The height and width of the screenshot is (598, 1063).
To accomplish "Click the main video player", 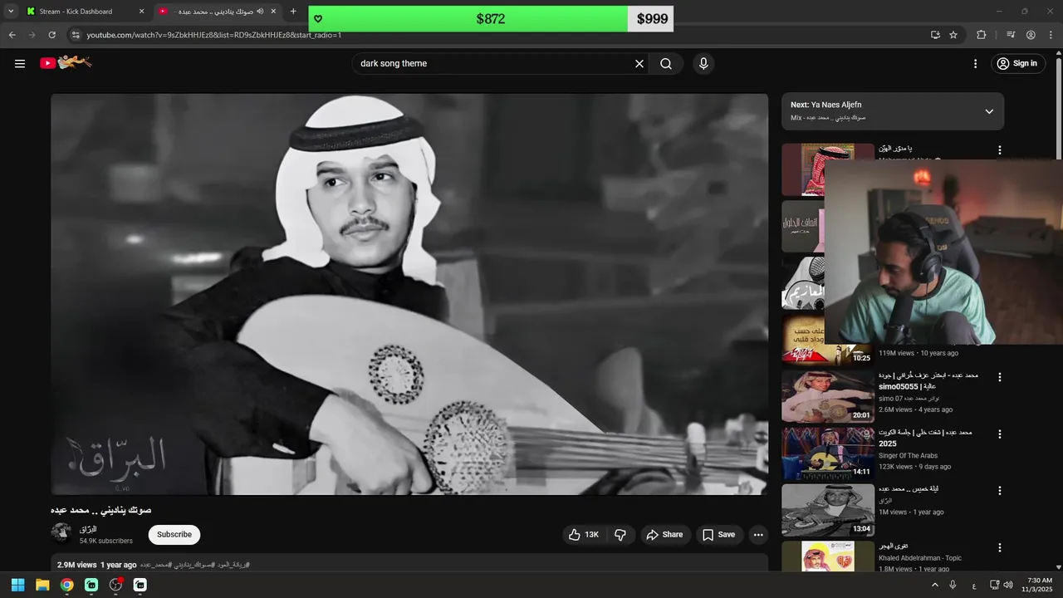I will pyautogui.click(x=409, y=294).
